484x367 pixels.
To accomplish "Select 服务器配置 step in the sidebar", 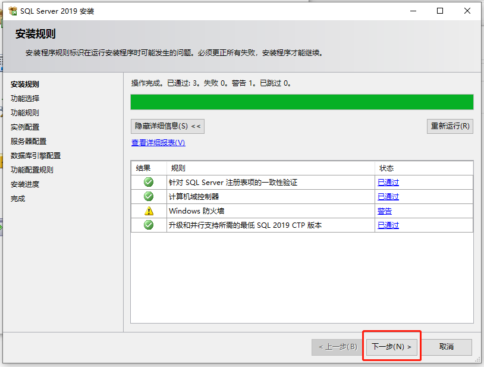I will [x=29, y=142].
